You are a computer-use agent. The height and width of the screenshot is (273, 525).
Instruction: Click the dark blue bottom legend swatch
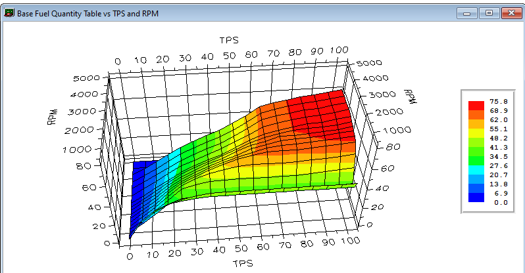(x=476, y=198)
